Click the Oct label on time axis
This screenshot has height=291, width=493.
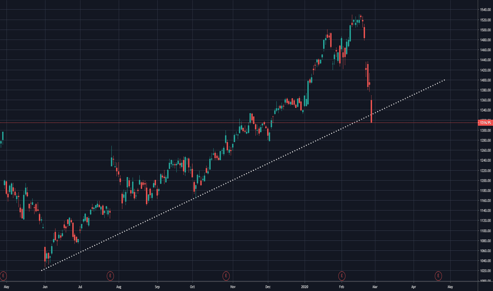tap(193, 287)
